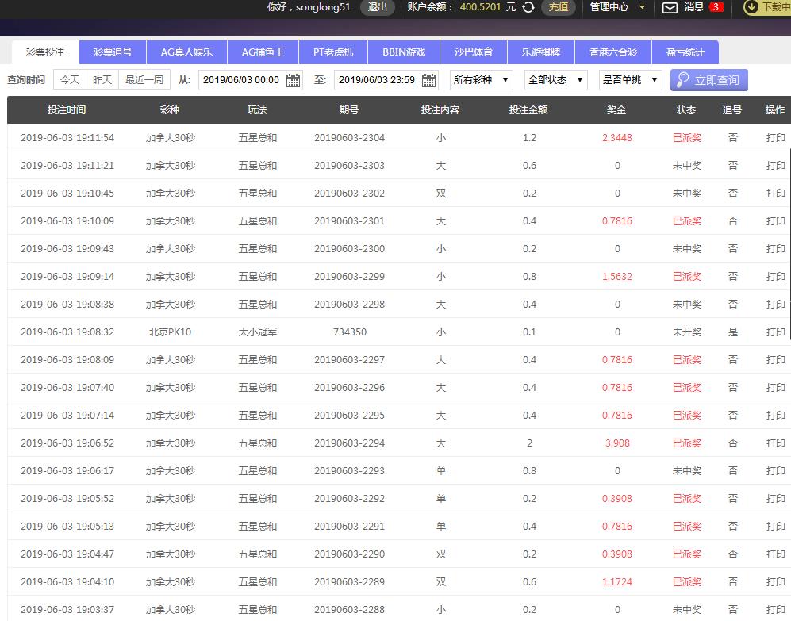Click the envelope message icon
The width and height of the screenshot is (791, 621).
click(670, 8)
